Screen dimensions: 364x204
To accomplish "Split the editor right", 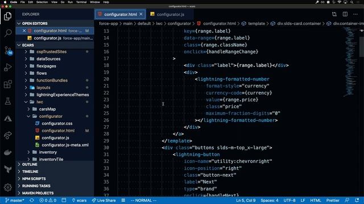I will (345, 14).
